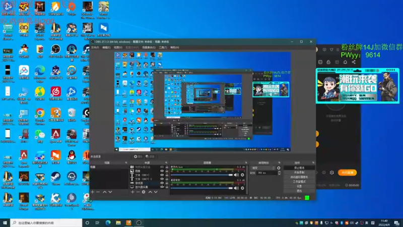The width and height of the screenshot is (403, 227).
Task: Click 工作室模式 button
Action: 299,182
